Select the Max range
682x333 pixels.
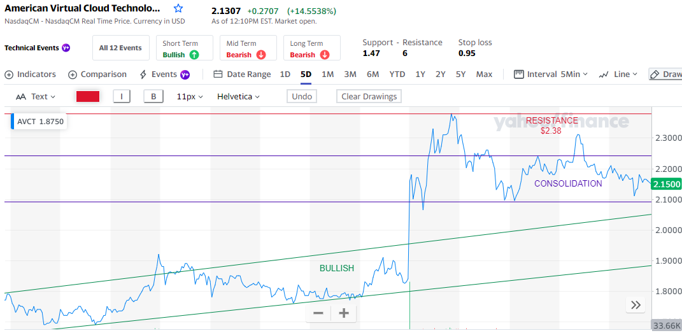click(484, 74)
